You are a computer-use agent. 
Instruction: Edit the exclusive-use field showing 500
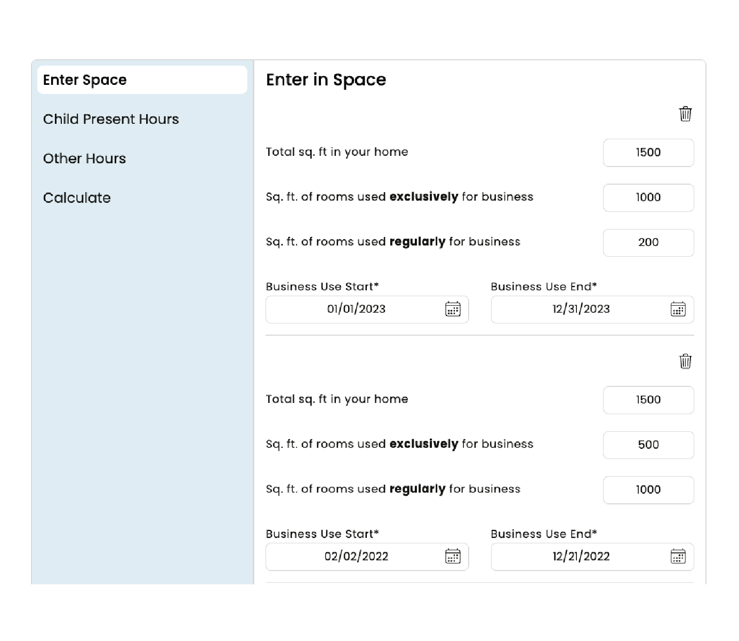[648, 445]
